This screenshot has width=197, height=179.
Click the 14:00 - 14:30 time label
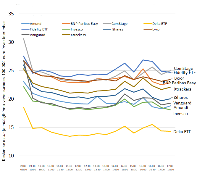coord(115,168)
